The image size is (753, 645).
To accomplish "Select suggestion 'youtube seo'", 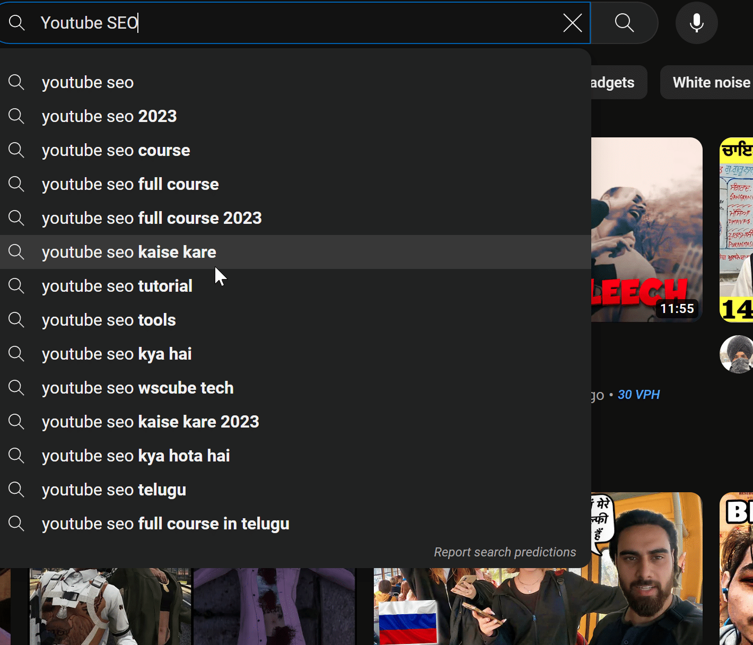I will click(295, 82).
